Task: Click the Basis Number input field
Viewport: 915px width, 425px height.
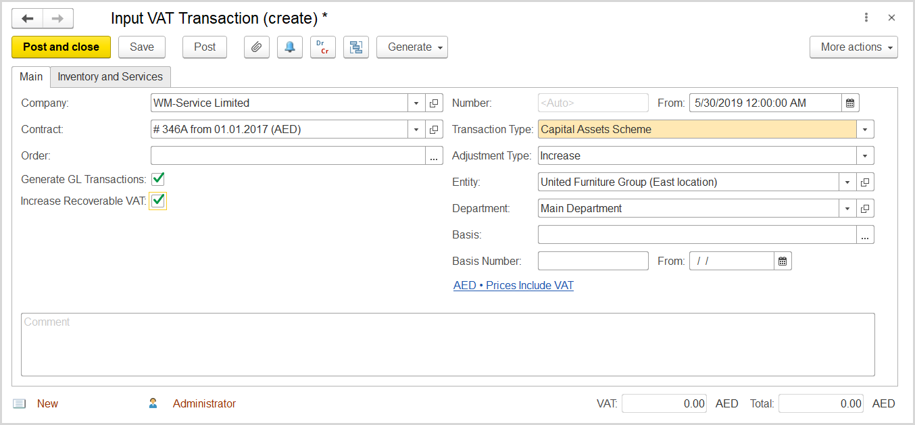Action: tap(593, 261)
